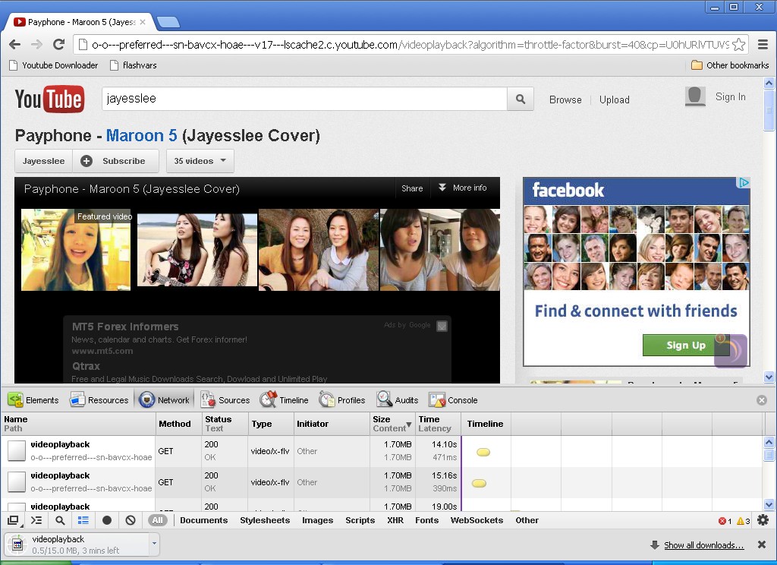Click the videoplayback download item
Image resolution: width=777 pixels, height=565 pixels.
pyautogui.click(x=77, y=544)
